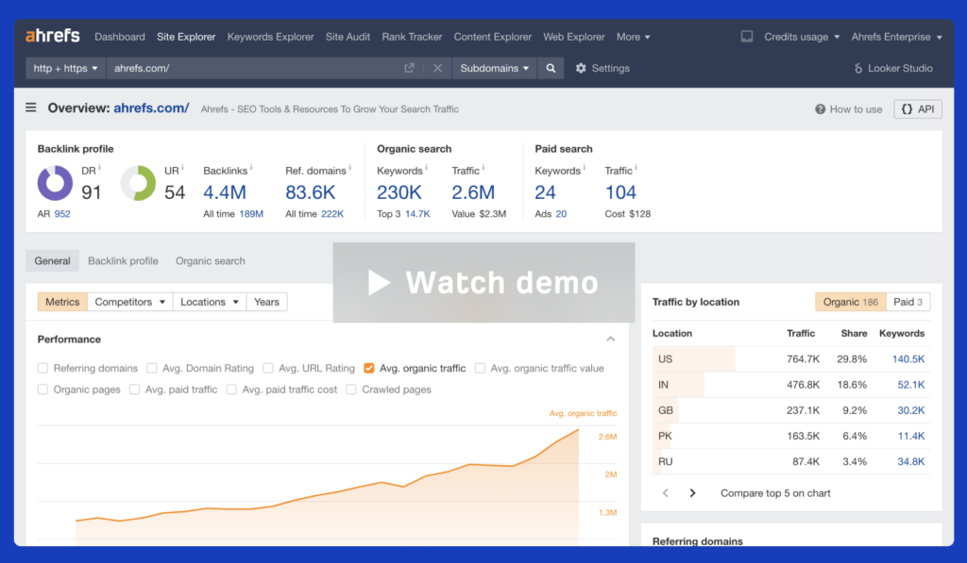Image resolution: width=967 pixels, height=563 pixels.
Task: Enable Crawled pages checkbox
Action: 351,389
